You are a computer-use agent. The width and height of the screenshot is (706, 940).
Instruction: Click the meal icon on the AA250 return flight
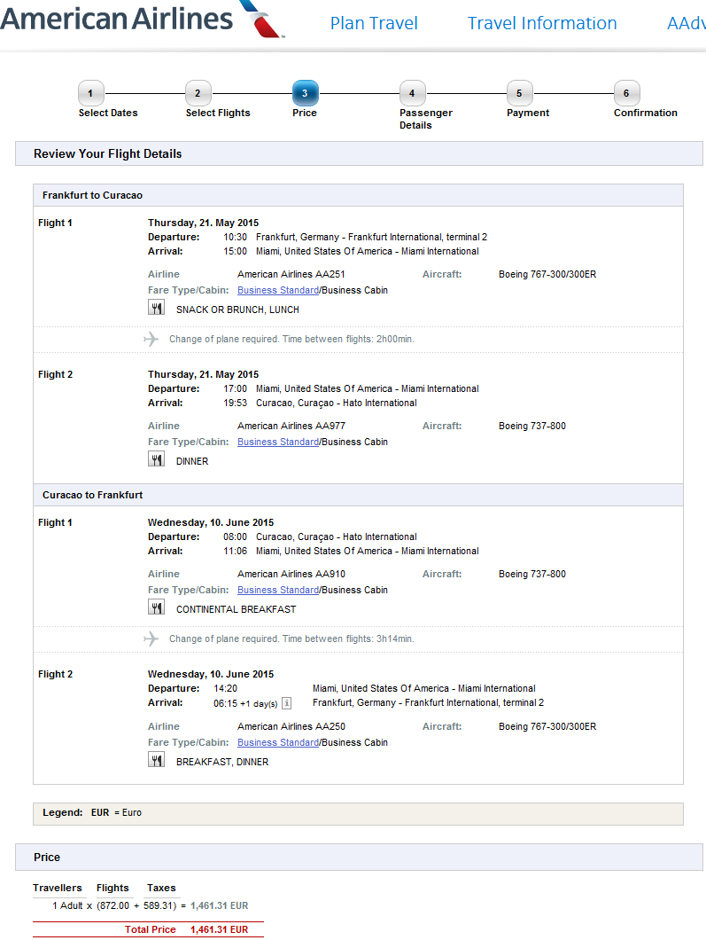click(x=156, y=758)
